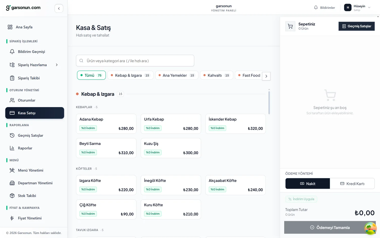The height and width of the screenshot is (238, 380).
Task: Select Kredi Kartı payment method
Action: tap(352, 183)
